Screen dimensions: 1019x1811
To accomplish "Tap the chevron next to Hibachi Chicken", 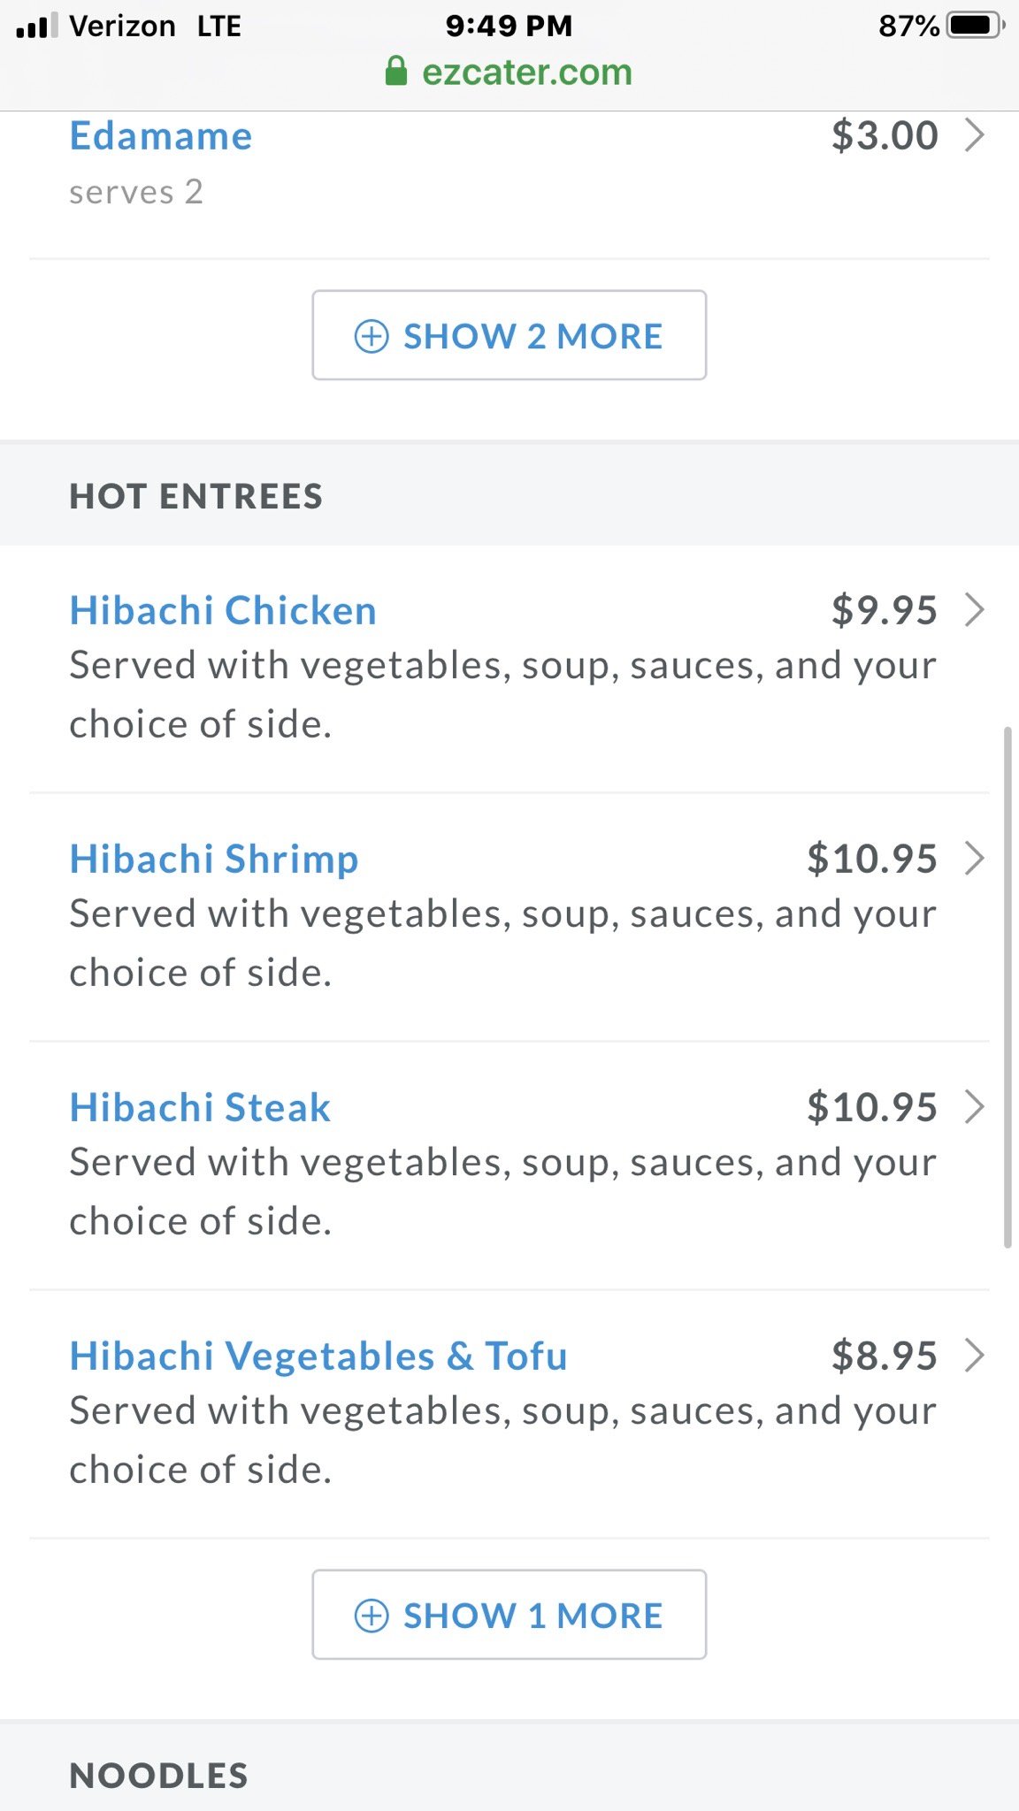I will click(x=974, y=610).
